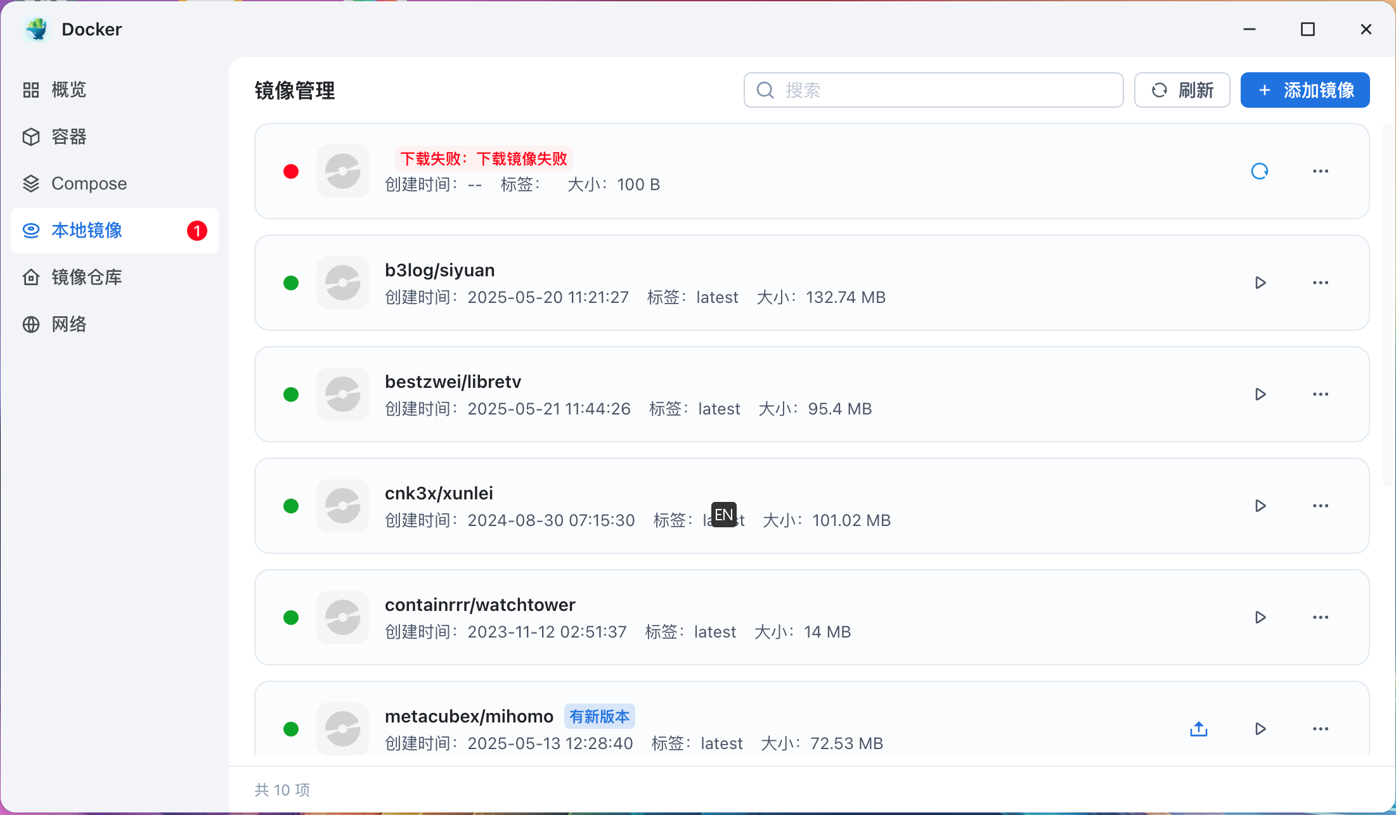Viewport: 1396px width, 815px height.
Task: Click the disc thumbnail of bestzwei/libretv
Action: (x=343, y=394)
